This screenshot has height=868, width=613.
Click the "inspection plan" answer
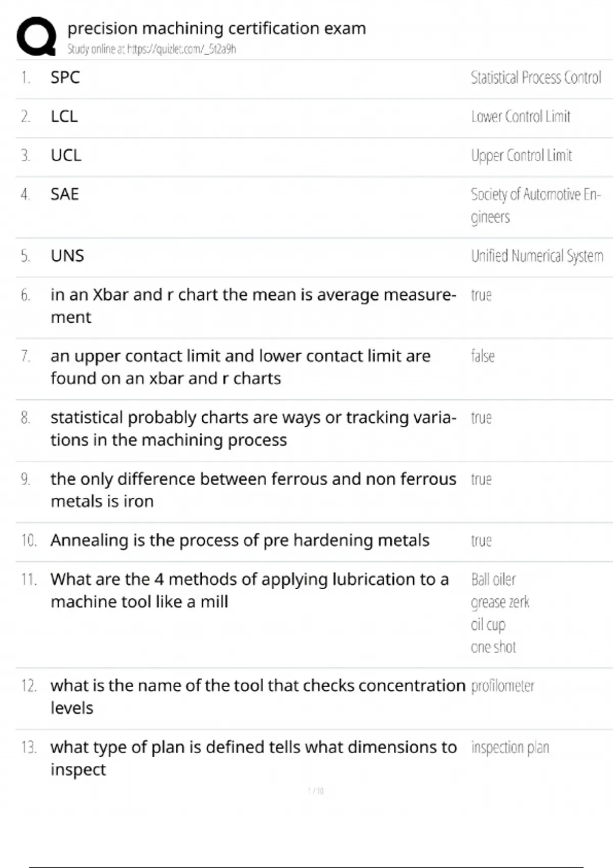[510, 748]
